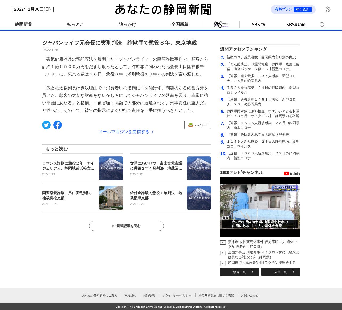Image resolution: width=342 pixels, height=310 pixels.
Task: Click video icon beside 全国知事会 川勝知事
Action: (223, 253)
